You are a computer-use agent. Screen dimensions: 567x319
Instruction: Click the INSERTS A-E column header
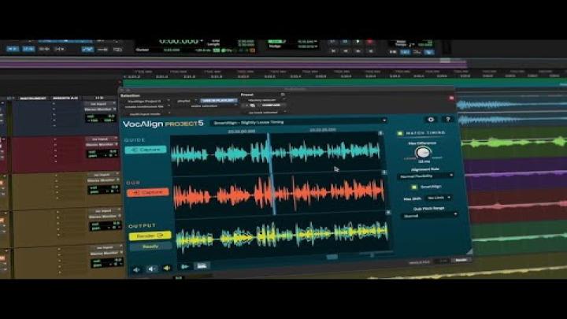65,98
